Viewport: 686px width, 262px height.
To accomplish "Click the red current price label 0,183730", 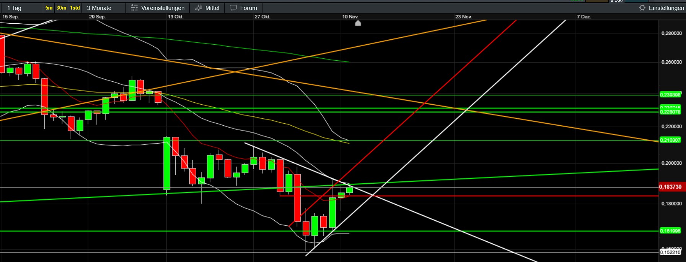I will 670,187.
